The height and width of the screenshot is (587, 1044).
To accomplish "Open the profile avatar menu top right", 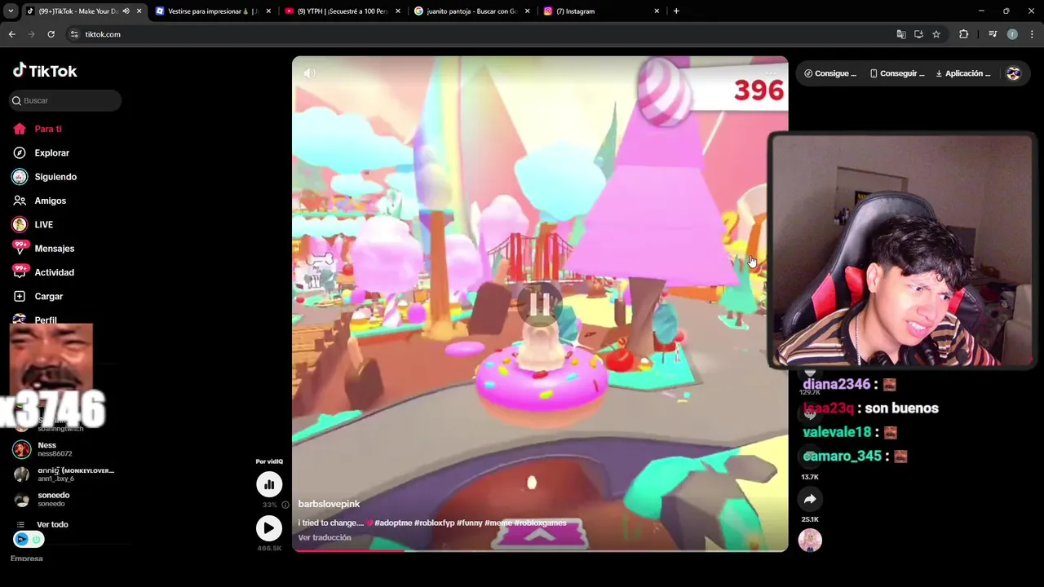I will (1013, 73).
